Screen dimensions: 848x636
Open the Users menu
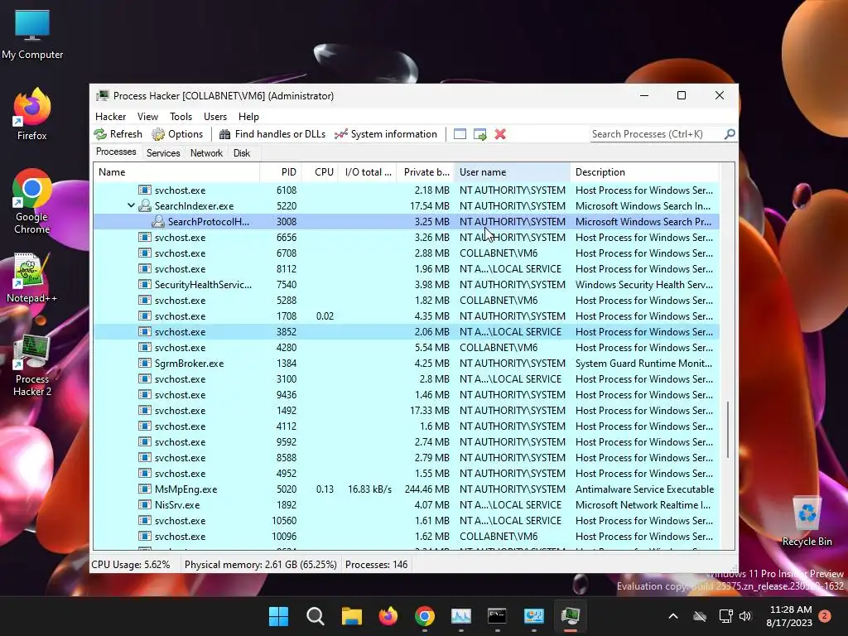[x=215, y=116]
